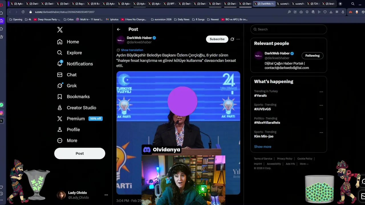Viewport: 365px width, 205px height.
Task: Open the post's three-dot options menu
Action: pos(238,39)
